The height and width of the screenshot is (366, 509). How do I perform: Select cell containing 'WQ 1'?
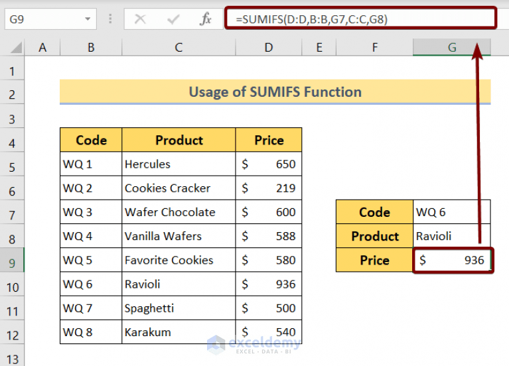click(x=91, y=164)
